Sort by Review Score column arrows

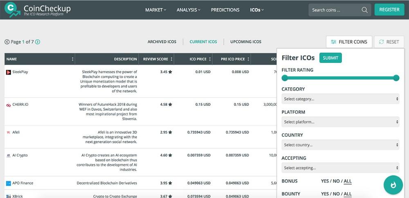pyautogui.click(x=171, y=59)
